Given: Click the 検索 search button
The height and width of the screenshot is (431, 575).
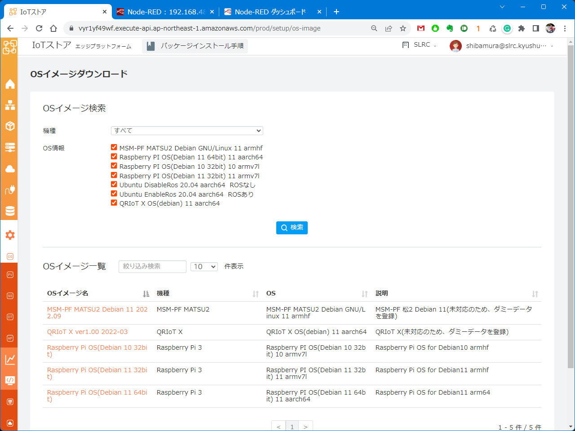Looking at the screenshot, I should click(292, 228).
